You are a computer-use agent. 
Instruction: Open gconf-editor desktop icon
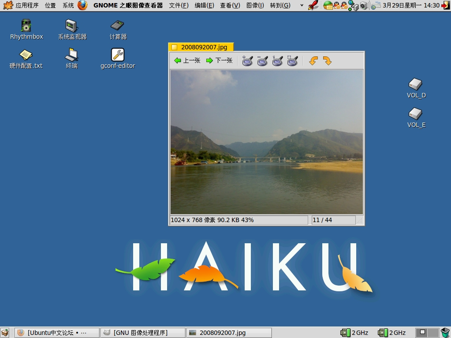click(118, 59)
